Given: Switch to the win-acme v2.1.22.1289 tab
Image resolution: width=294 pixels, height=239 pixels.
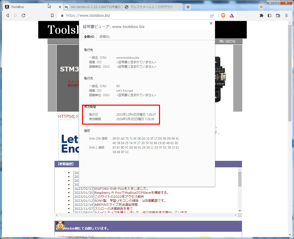Looking at the screenshot, I should 93,7.
